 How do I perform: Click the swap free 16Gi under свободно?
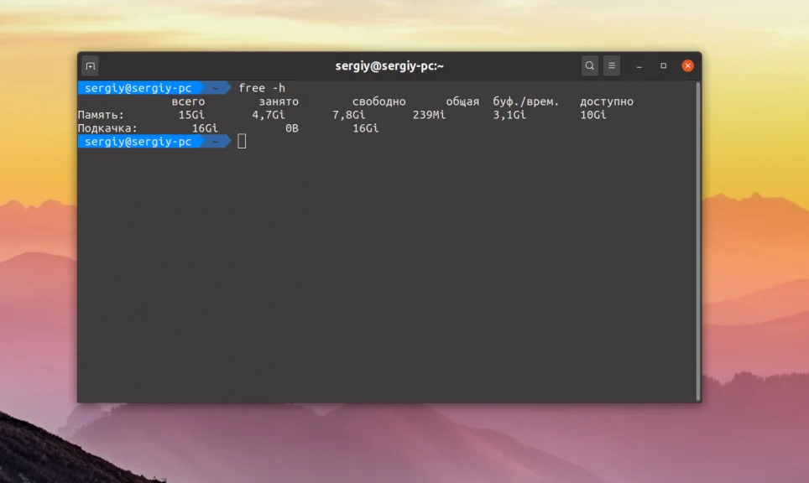pos(365,128)
